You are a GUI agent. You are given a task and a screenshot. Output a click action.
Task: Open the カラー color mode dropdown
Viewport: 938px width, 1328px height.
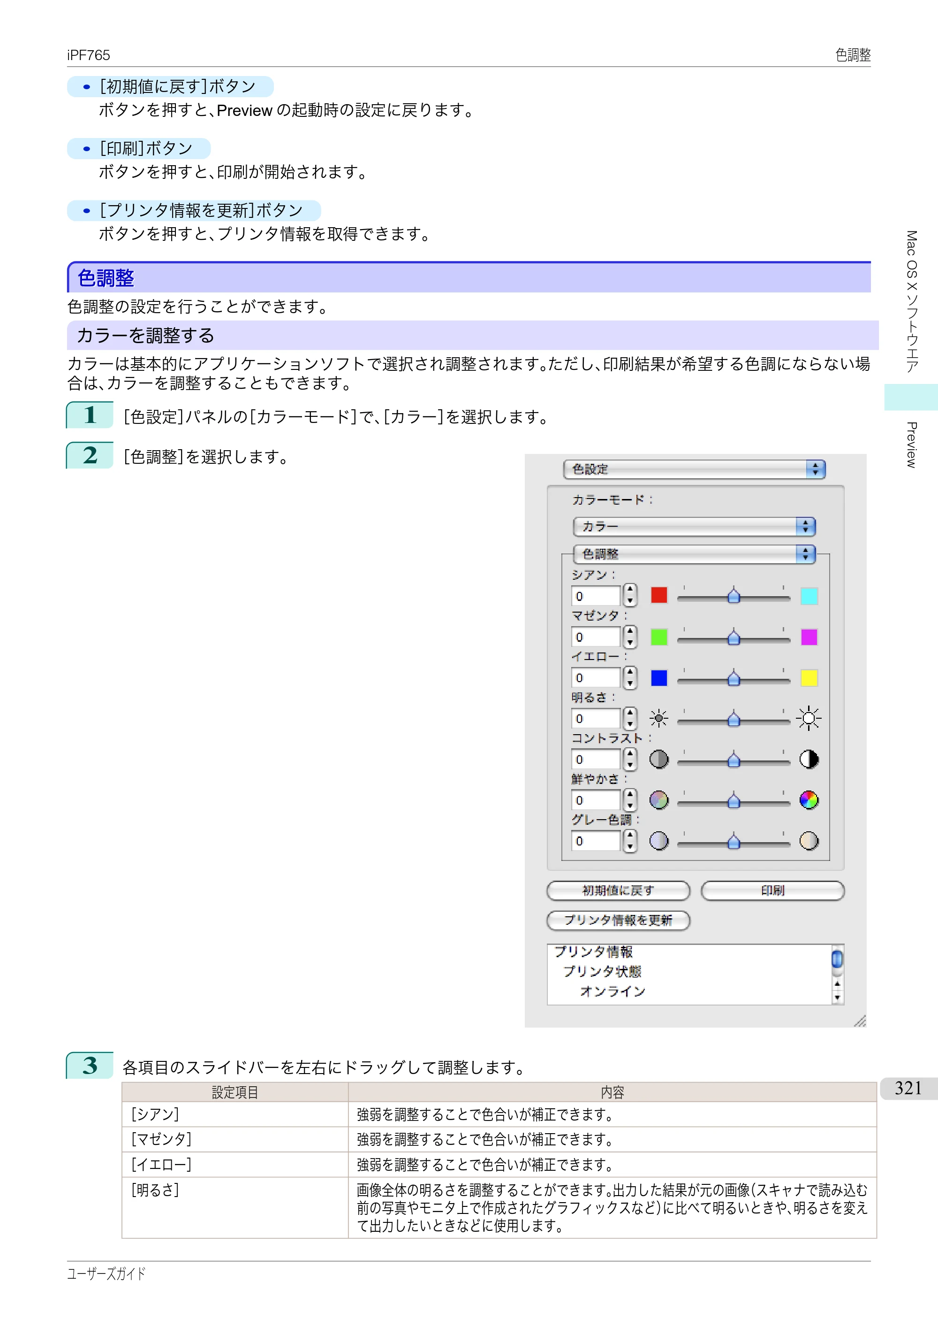(x=694, y=526)
